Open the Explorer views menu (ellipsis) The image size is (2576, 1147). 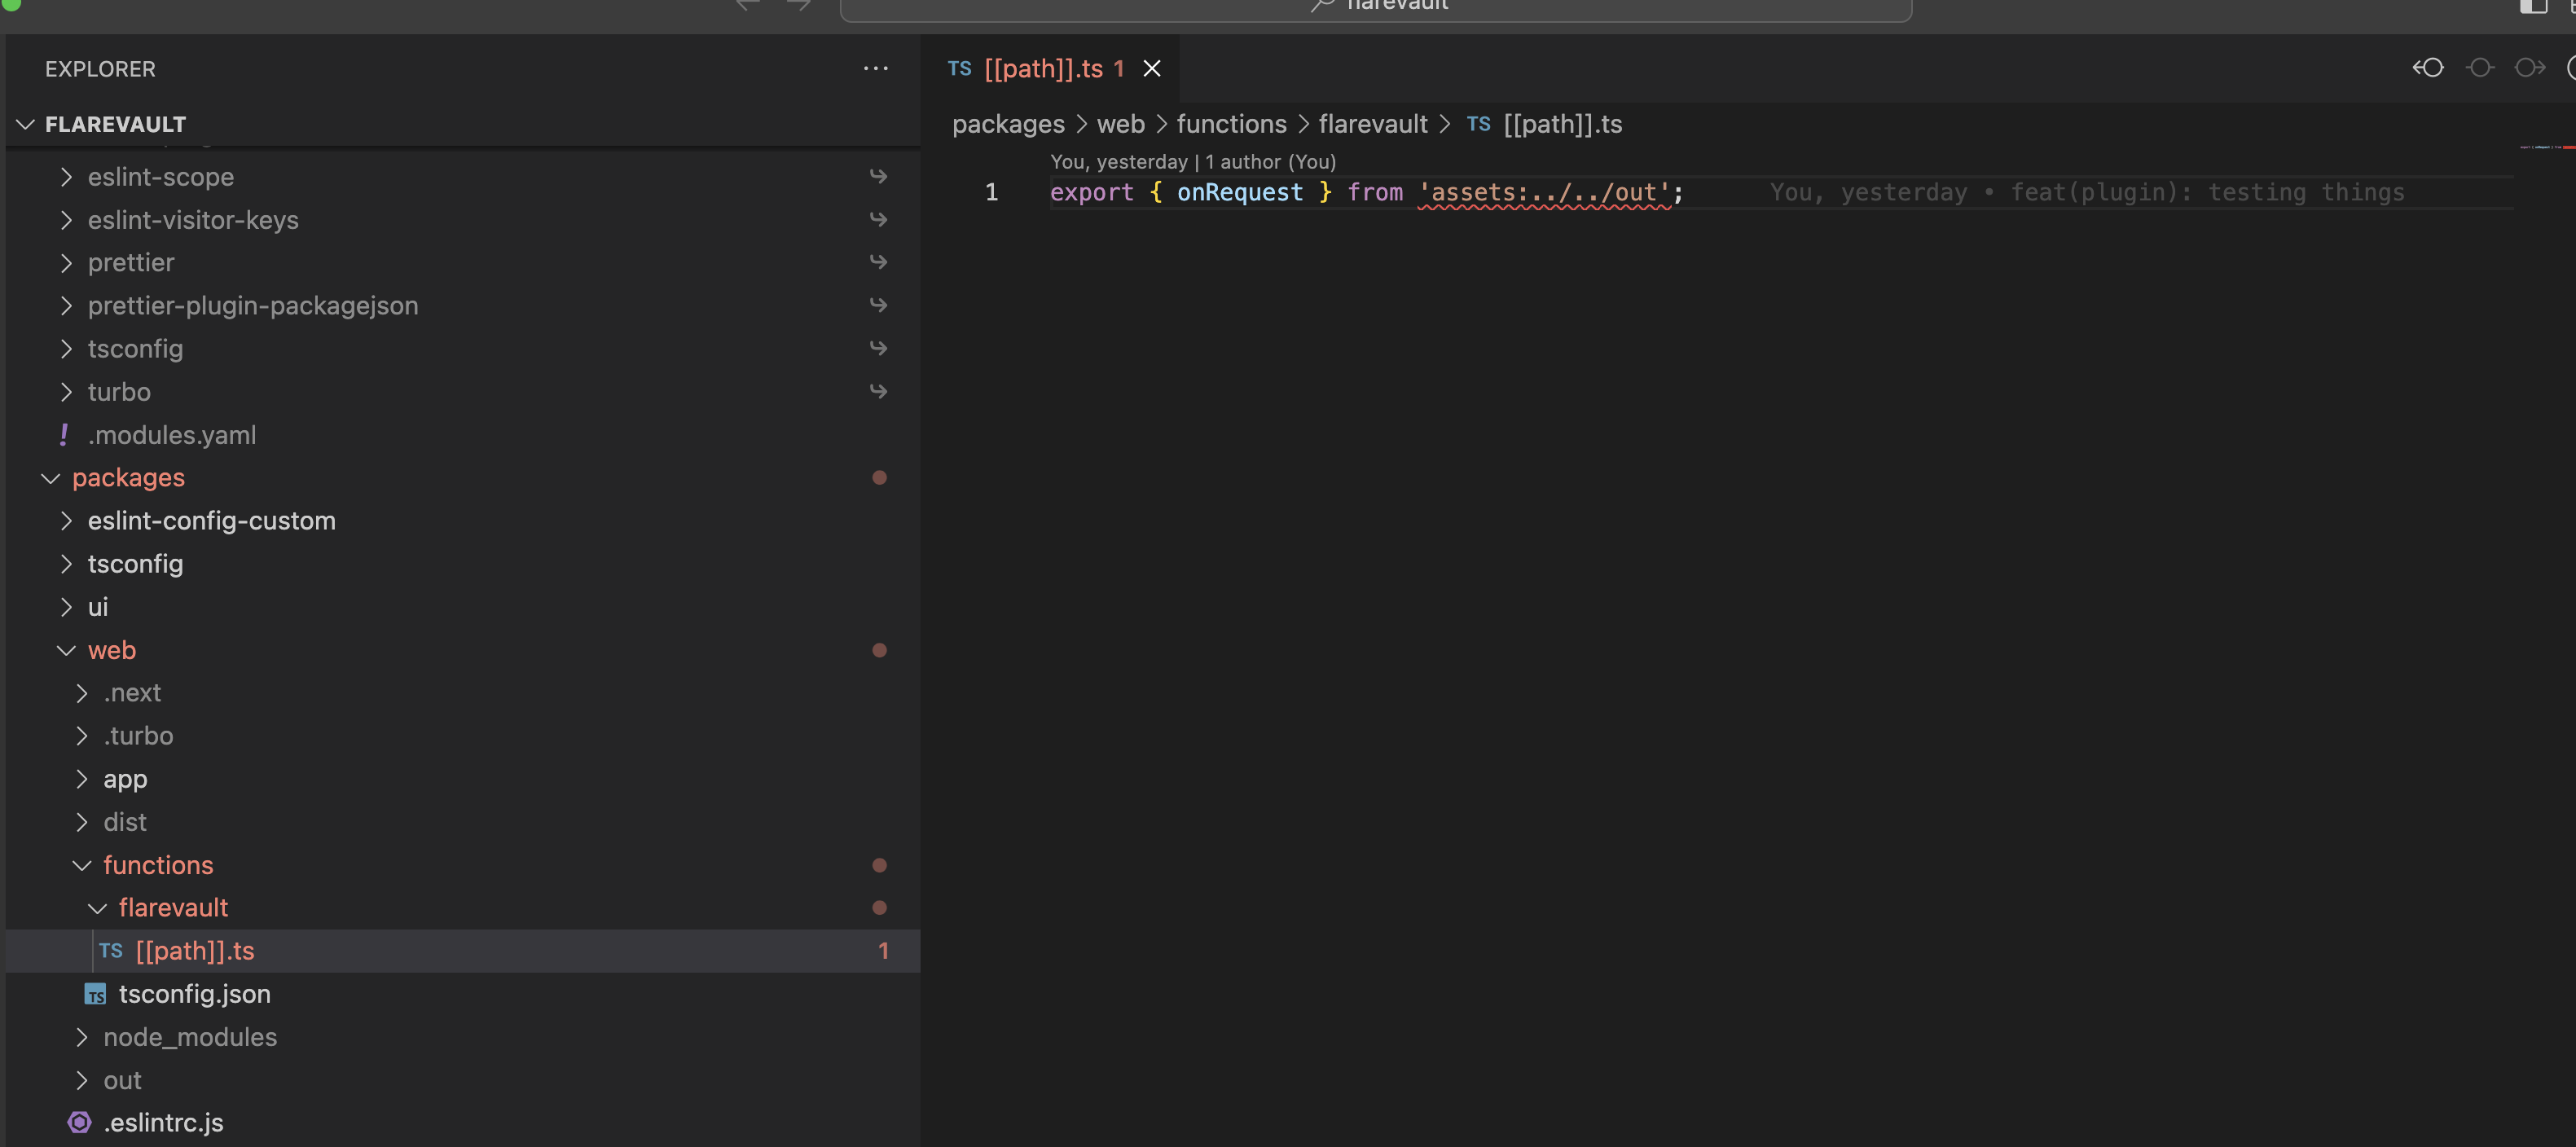pos(876,68)
